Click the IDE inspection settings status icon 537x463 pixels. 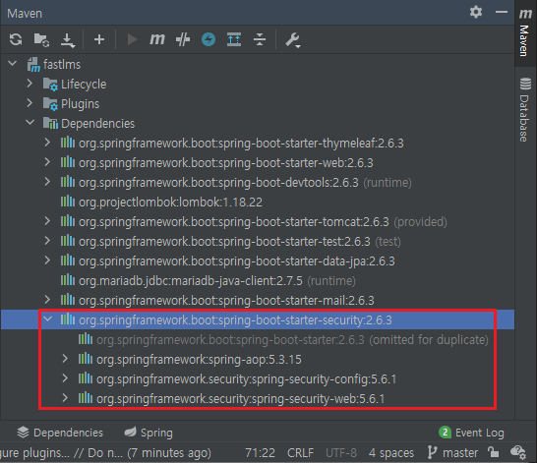[x=518, y=452]
